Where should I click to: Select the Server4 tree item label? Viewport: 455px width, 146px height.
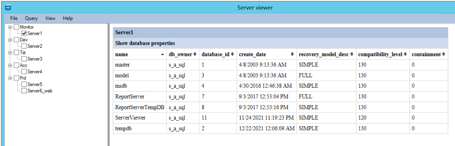[35, 72]
